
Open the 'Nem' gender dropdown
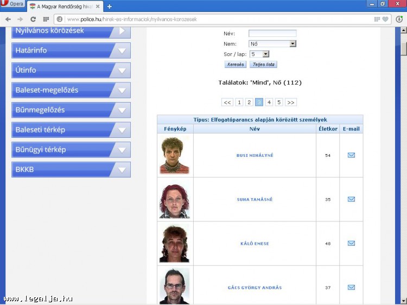pos(272,44)
